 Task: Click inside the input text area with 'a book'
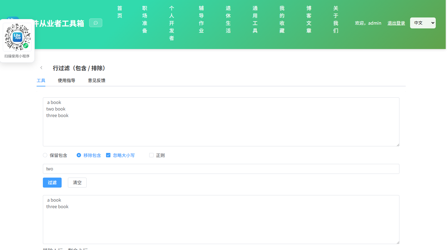(221, 122)
